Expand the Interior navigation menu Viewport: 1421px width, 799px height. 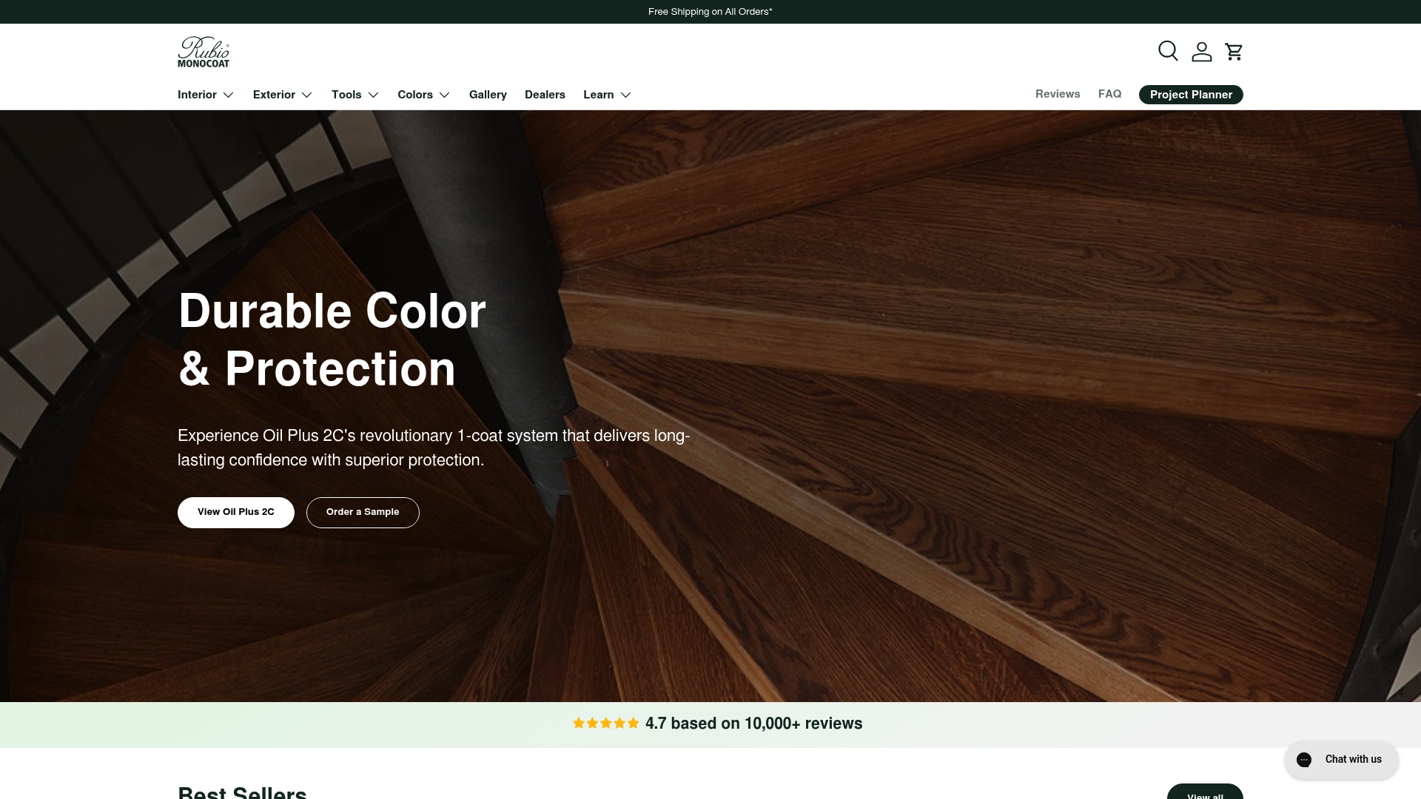(x=204, y=95)
